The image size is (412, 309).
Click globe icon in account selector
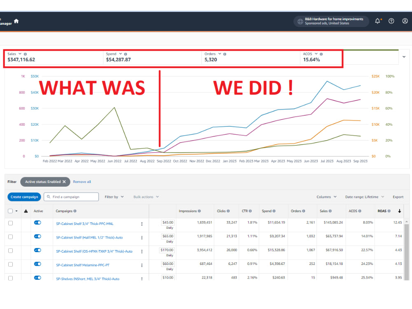300,21
